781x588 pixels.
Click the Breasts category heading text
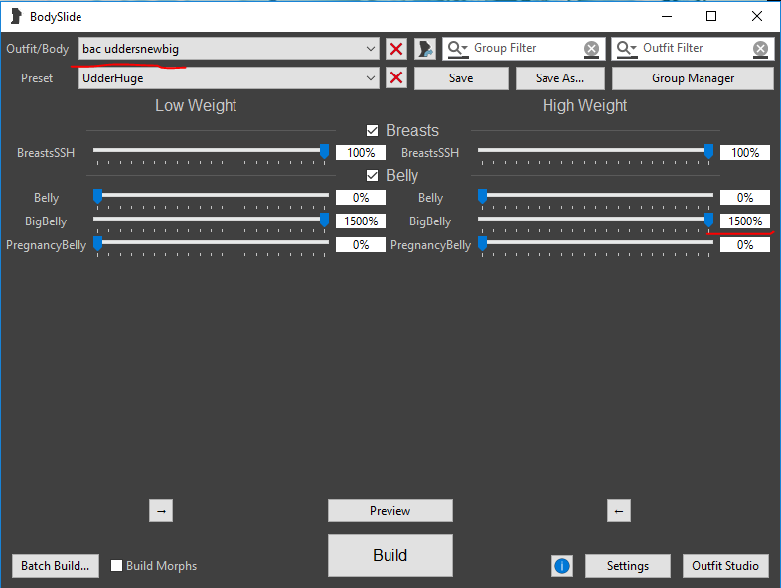[412, 130]
